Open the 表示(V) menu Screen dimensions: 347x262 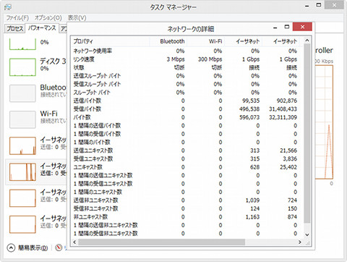tap(77, 18)
